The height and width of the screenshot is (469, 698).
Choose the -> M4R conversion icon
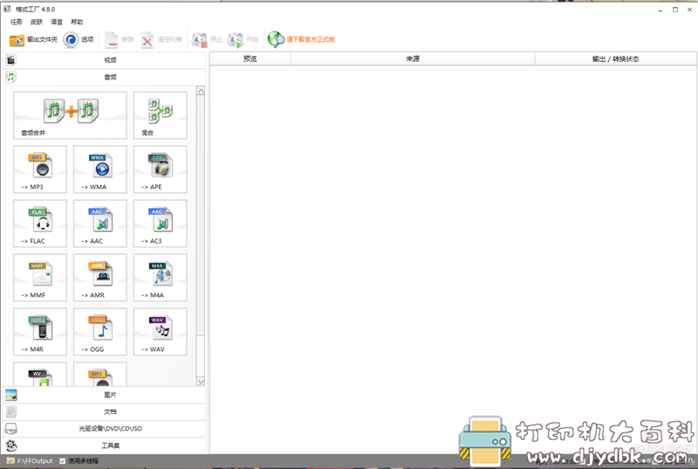(x=40, y=332)
